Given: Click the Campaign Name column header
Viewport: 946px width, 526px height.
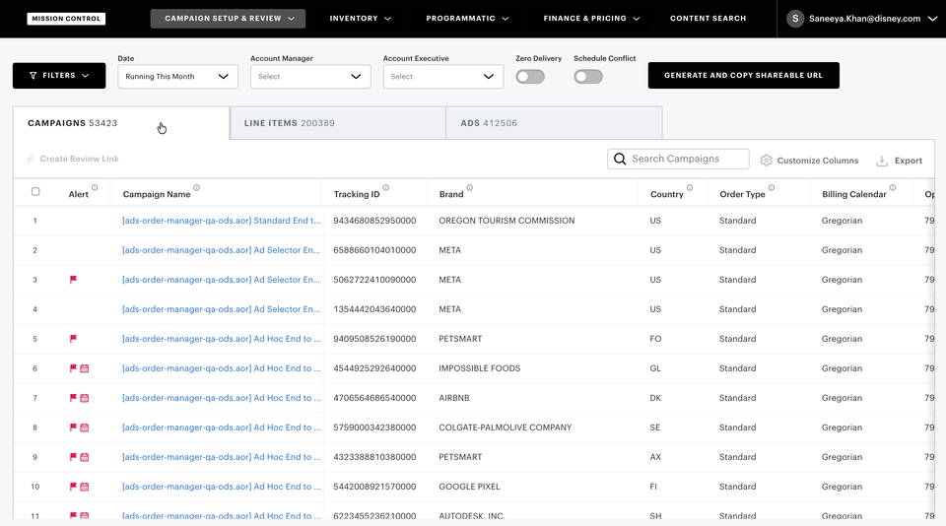Looking at the screenshot, I should click(157, 194).
